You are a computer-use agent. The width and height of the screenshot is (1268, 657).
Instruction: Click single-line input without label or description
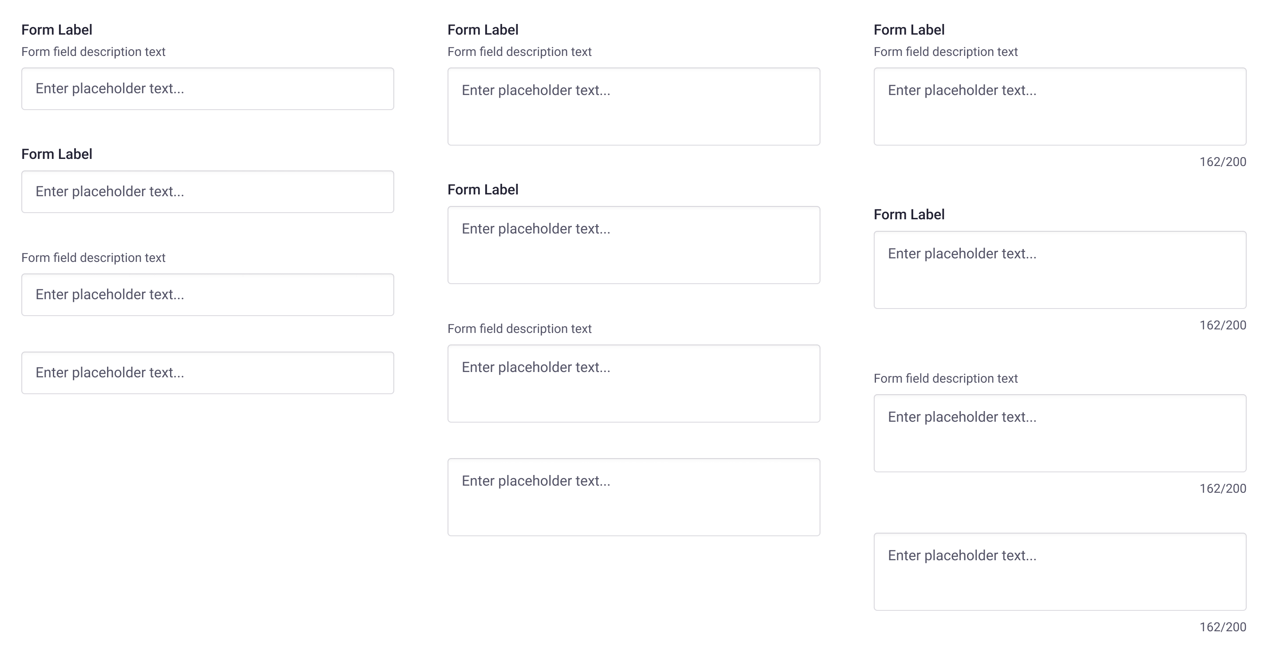click(207, 372)
